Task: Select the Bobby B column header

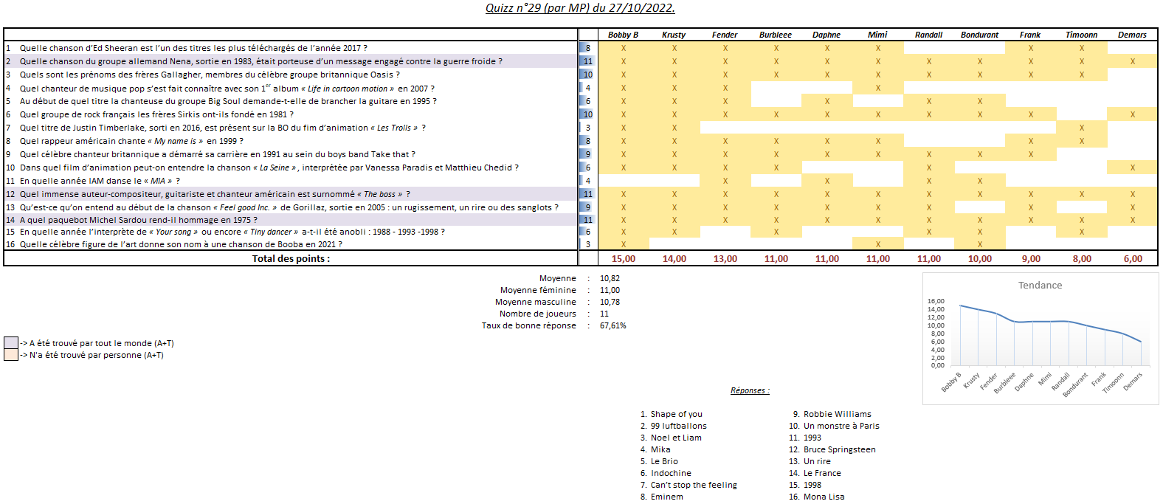Action: pyautogui.click(x=623, y=35)
